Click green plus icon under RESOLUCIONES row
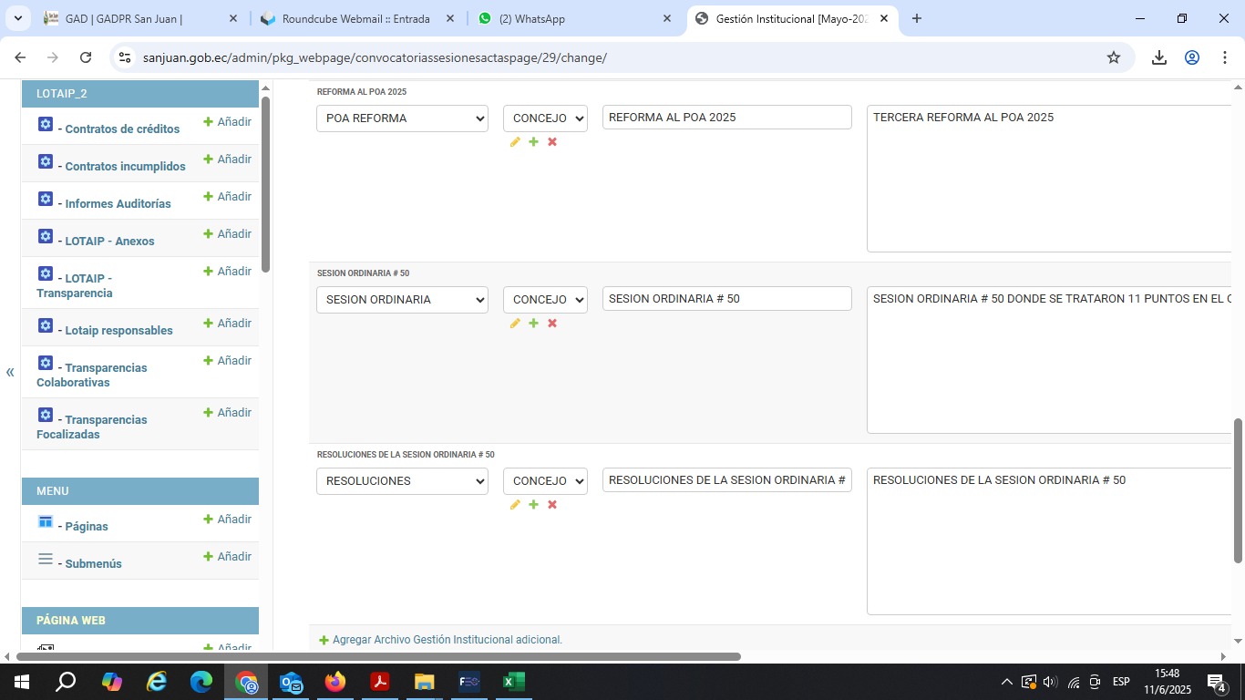The width and height of the screenshot is (1245, 700). tap(534, 505)
